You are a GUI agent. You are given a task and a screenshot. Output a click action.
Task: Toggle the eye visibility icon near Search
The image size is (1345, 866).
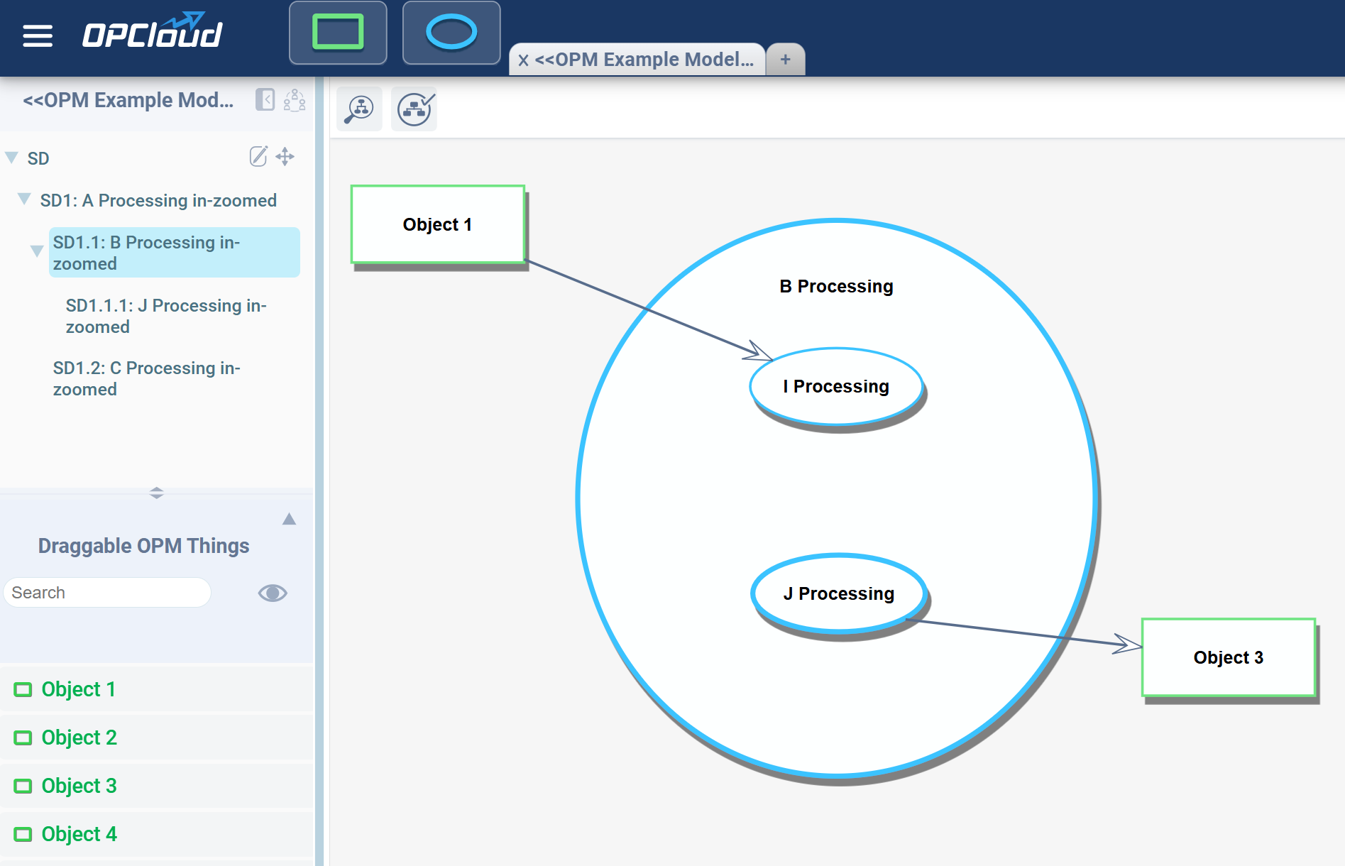tap(273, 593)
